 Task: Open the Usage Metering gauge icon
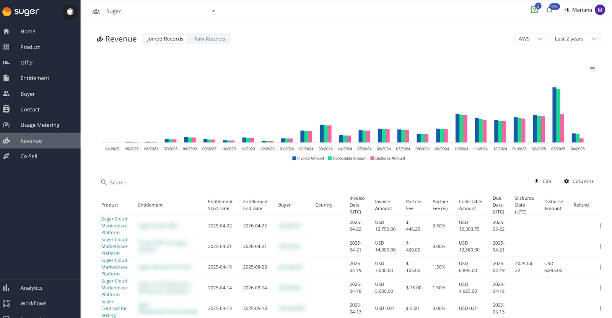(x=6, y=125)
